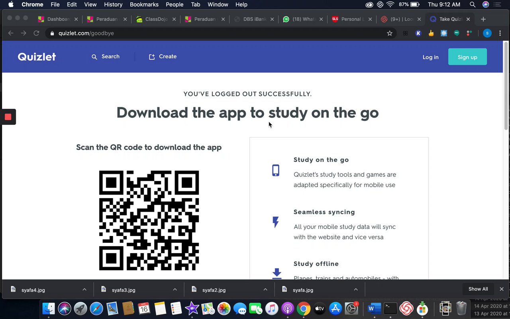Bookmark this page with the star icon
The image size is (510, 319).
390,33
